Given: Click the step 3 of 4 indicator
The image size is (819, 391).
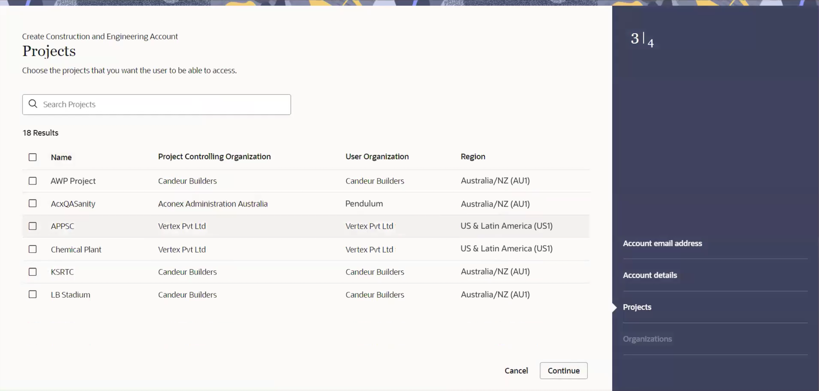Looking at the screenshot, I should pos(642,40).
